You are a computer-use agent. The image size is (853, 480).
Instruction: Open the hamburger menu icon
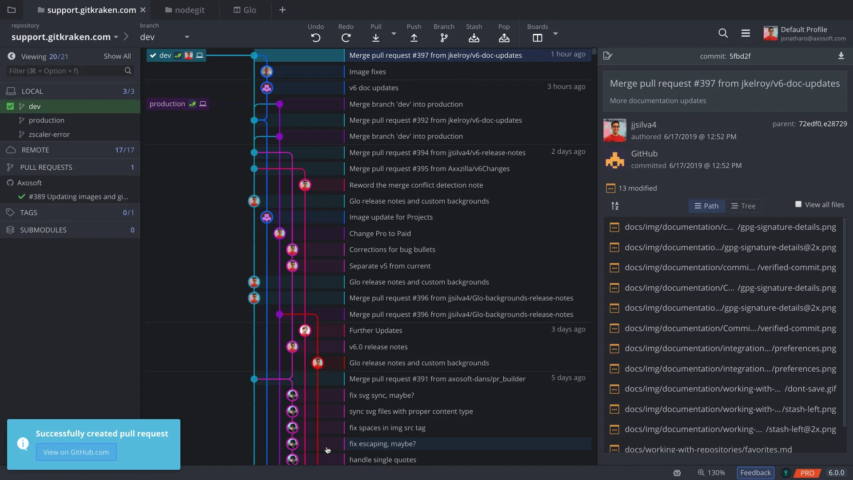(x=745, y=33)
